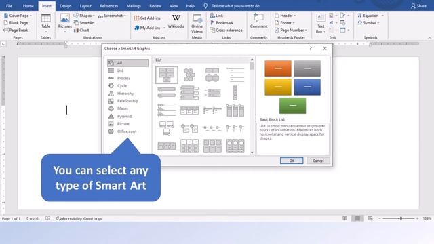Screen dimensions: 434x244
Task: Switch to Read Mode view
Action: point(345,218)
